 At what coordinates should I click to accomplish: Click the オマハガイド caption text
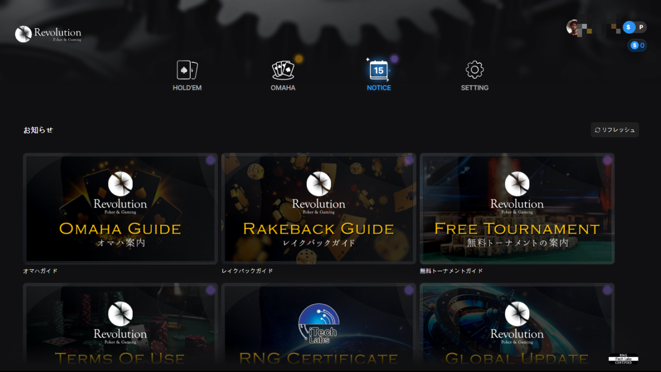coord(40,271)
